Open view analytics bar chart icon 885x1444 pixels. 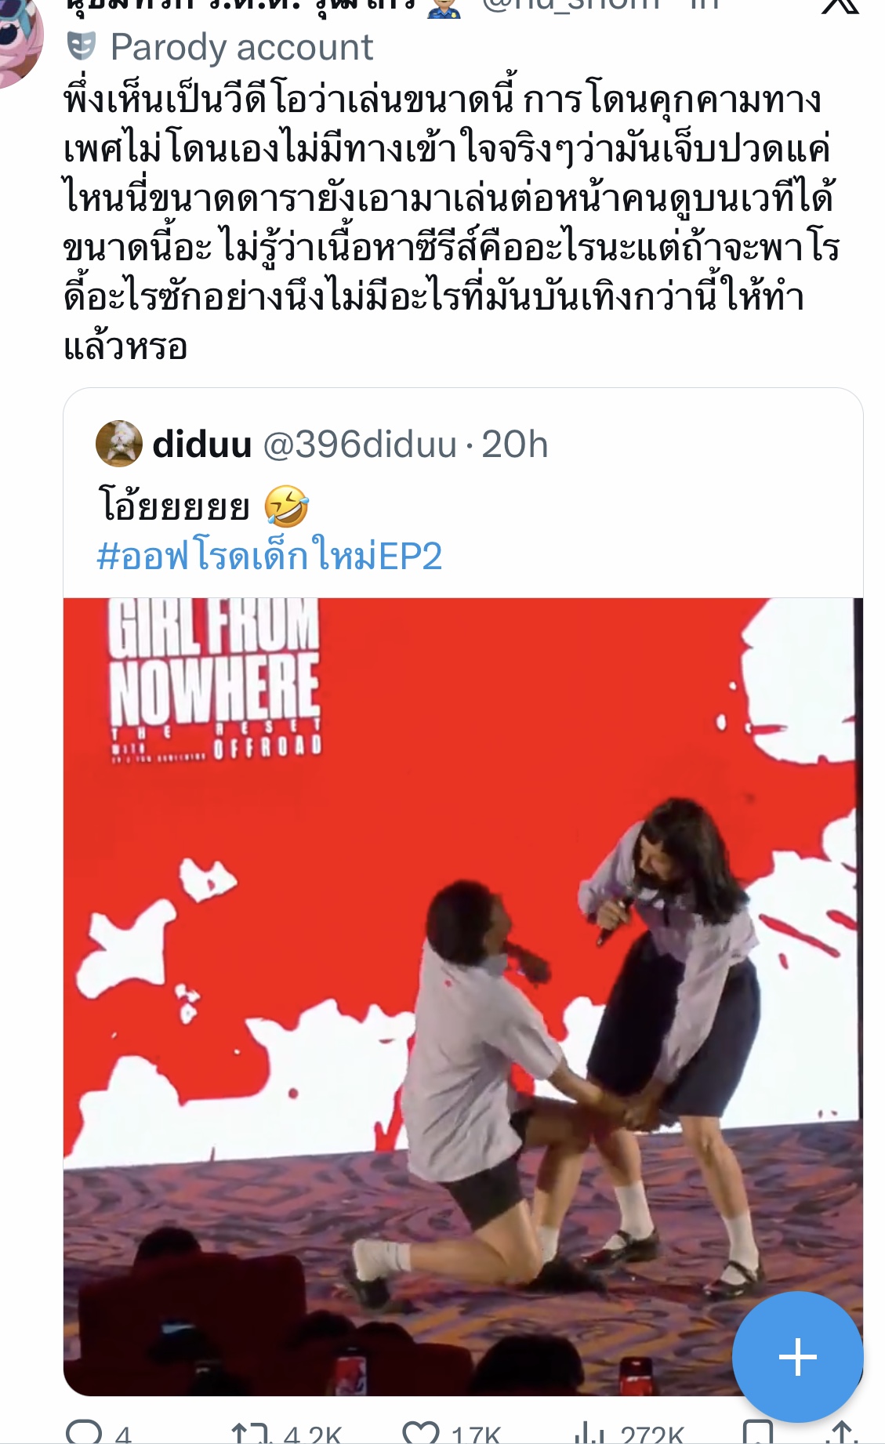pos(588,1433)
